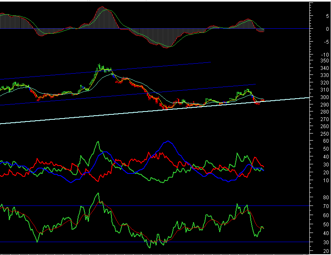Click the 290 price axis label
Viewport: 331px width, 255px height.
[324, 104]
